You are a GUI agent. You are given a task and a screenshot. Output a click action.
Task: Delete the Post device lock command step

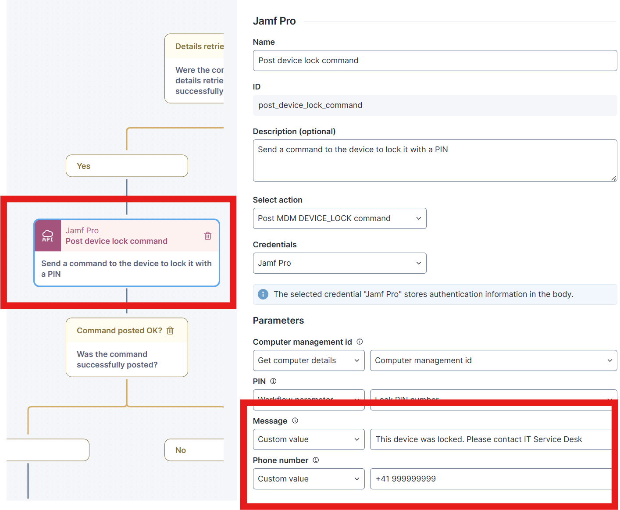208,236
